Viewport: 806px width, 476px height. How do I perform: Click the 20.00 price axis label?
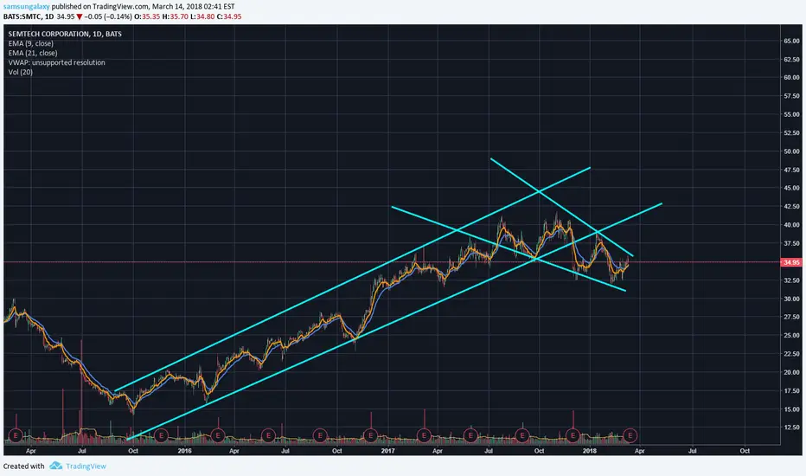click(x=791, y=372)
